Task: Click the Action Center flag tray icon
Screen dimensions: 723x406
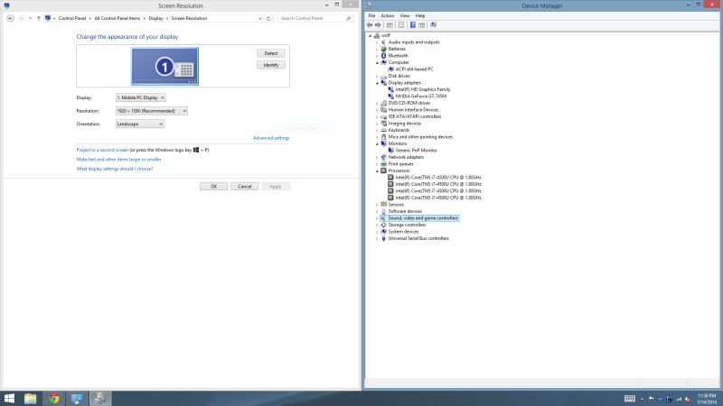Action: click(651, 399)
